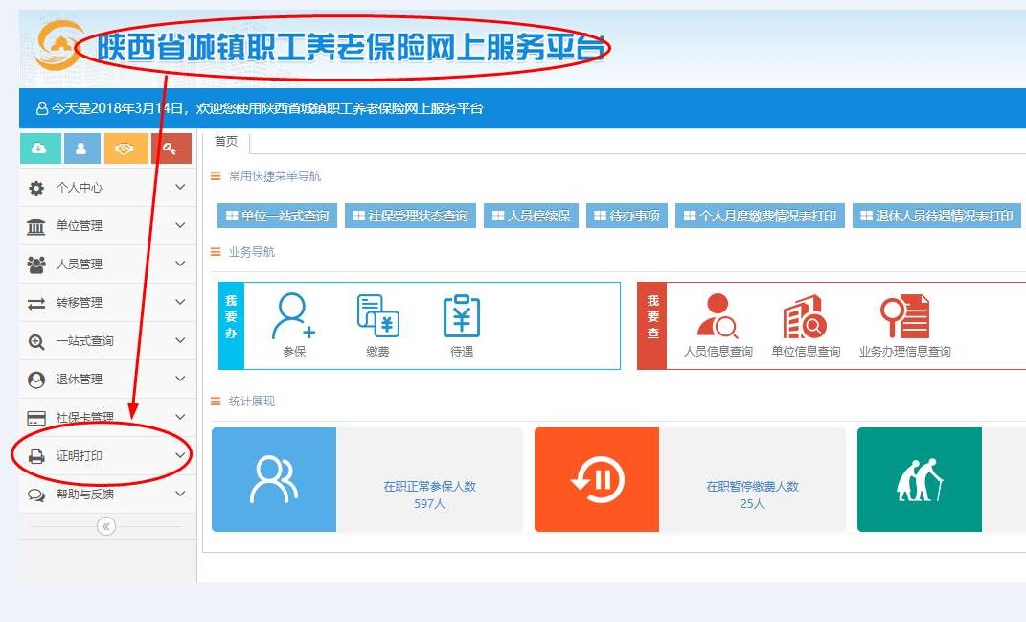The image size is (1026, 622).
Task: Click the platform logo in the header
Action: click(58, 44)
